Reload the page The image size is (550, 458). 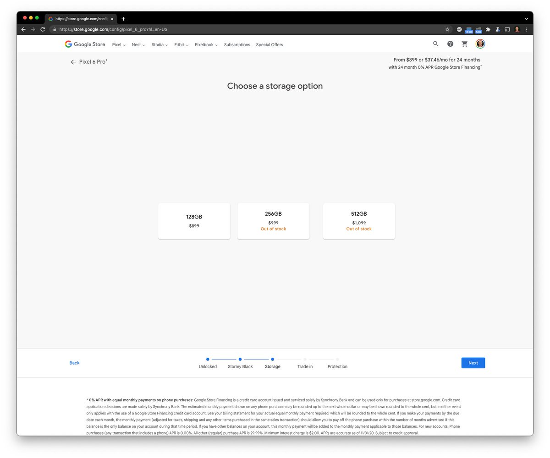[43, 29]
